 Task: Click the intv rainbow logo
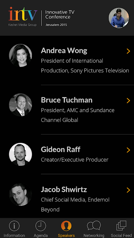[23, 14]
